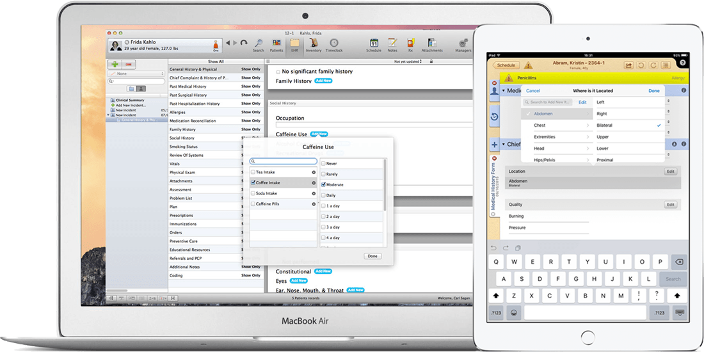Image resolution: width=704 pixels, height=352 pixels.
Task: Tap Cancel in iPad location popup
Action: (533, 91)
